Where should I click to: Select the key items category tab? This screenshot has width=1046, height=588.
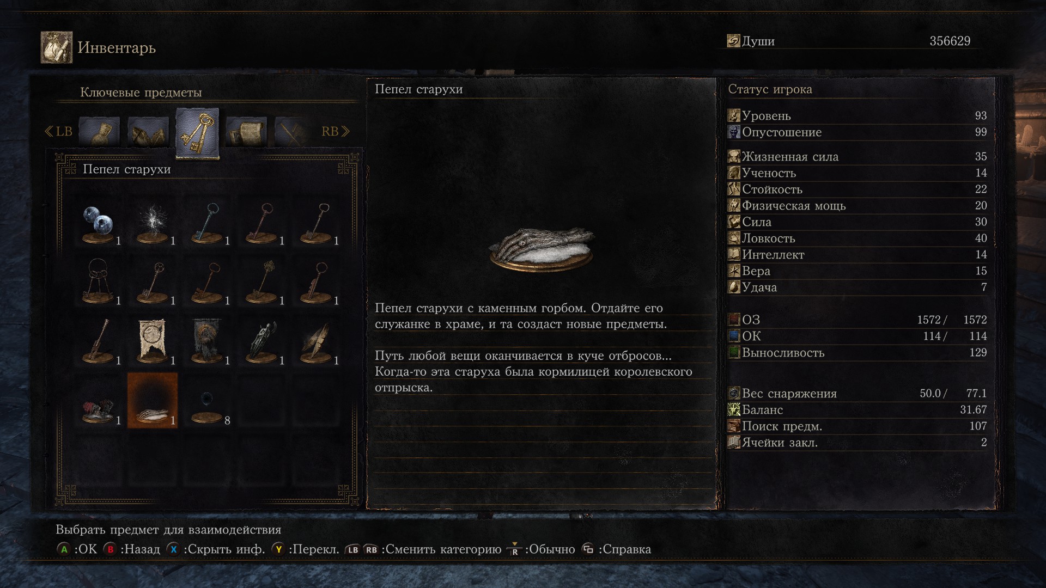point(197,132)
